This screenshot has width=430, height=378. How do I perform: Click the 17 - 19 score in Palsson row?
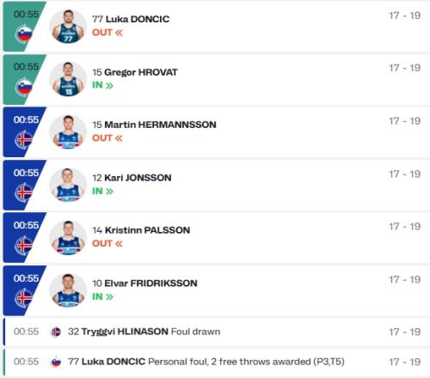click(404, 227)
